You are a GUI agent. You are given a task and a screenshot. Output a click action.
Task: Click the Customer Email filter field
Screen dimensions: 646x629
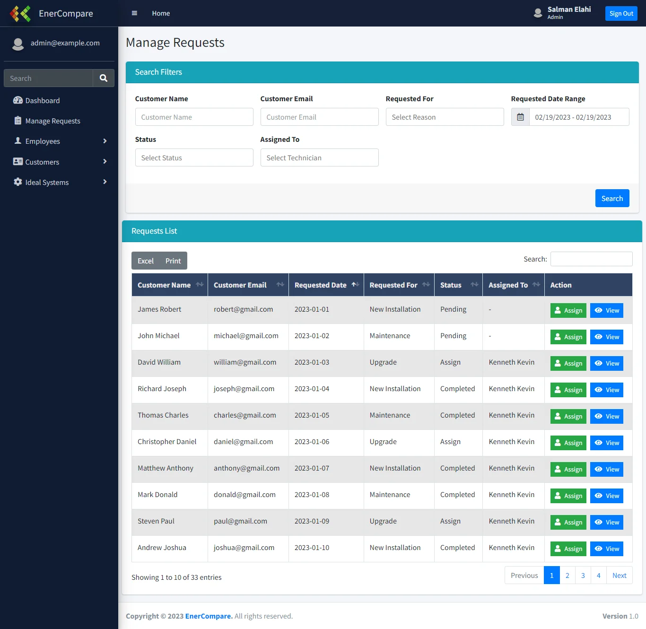coord(319,117)
